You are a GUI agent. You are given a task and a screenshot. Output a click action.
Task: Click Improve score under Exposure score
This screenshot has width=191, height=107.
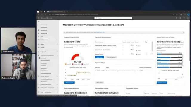pos(69,83)
